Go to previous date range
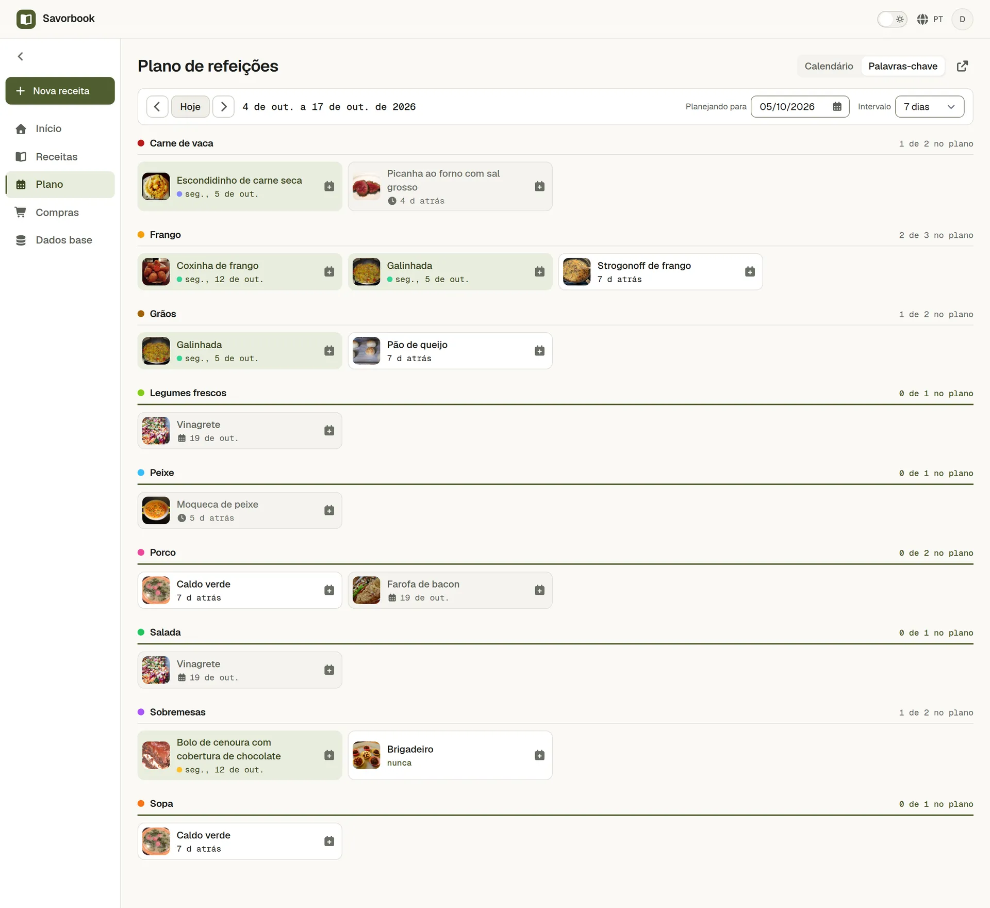Screen dimensions: 990x908 [x=157, y=107]
